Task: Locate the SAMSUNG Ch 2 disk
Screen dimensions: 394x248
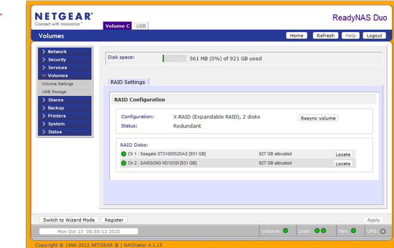Action: click(343, 164)
